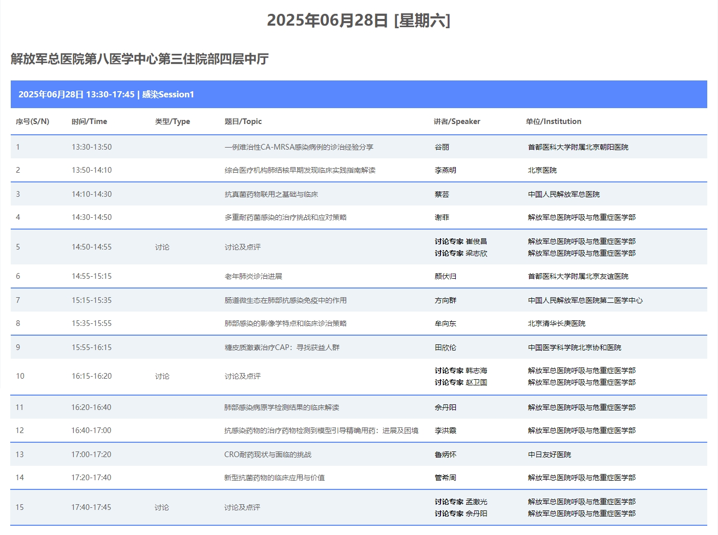Select time cell 15:15-15:35

(92, 300)
